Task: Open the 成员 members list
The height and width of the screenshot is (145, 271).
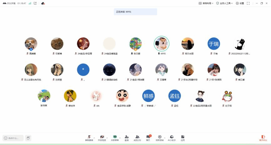Action: point(137,138)
